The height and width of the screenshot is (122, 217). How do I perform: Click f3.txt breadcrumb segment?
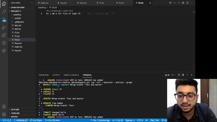[x=53, y=7]
